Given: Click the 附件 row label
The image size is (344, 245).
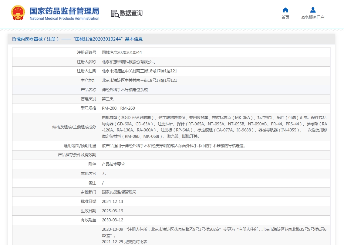Looking at the screenshot, I should (x=92, y=164).
